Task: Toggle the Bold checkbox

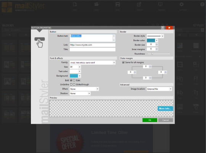Action: pos(71,80)
